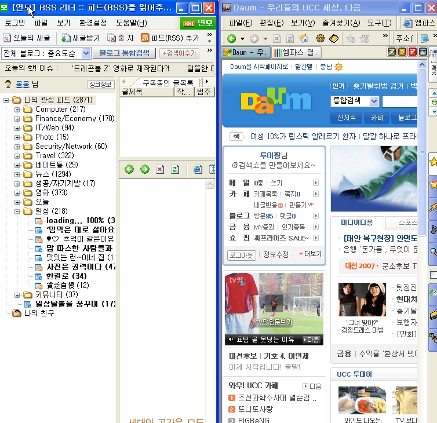Image resolution: width=437 pixels, height=423 pixels.
Task: Click the XML 연모 badge
Action: click(x=198, y=23)
